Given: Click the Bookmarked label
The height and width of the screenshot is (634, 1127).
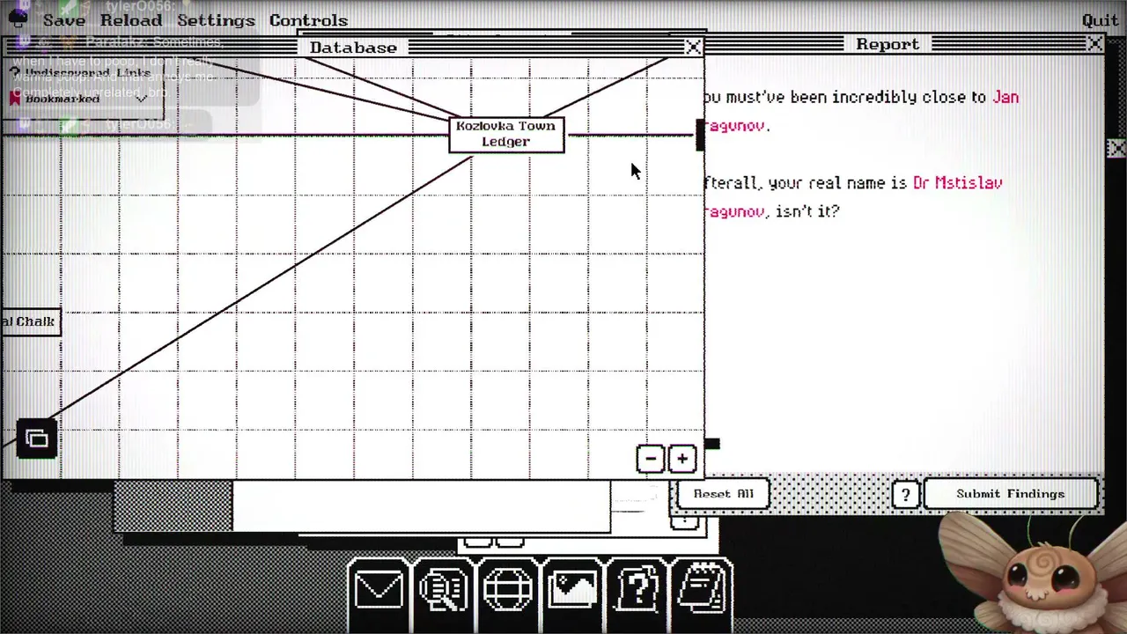Looking at the screenshot, I should (x=63, y=99).
